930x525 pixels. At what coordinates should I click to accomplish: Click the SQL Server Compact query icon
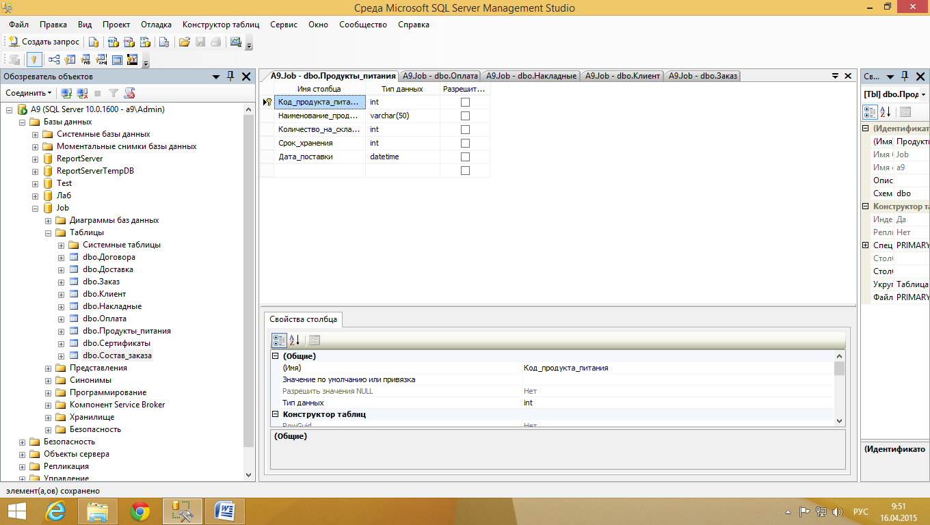163,42
